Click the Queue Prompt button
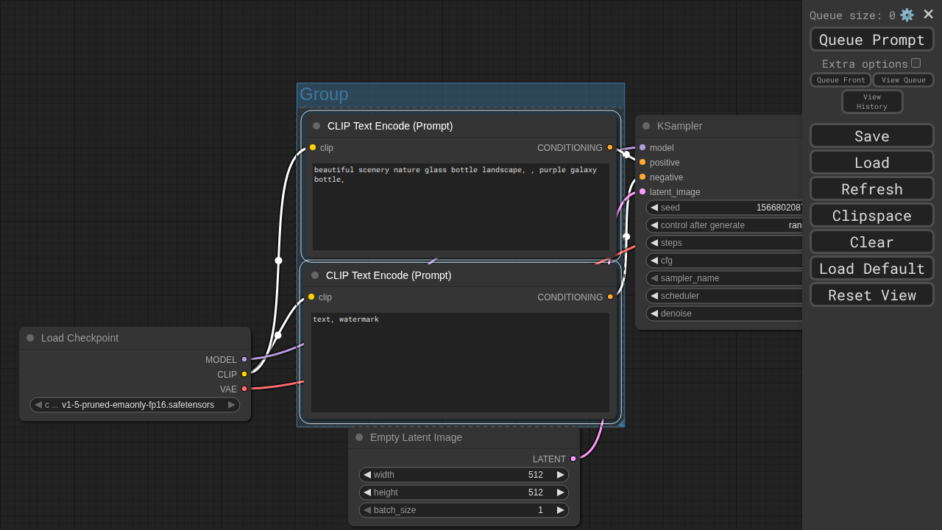 pyautogui.click(x=871, y=40)
